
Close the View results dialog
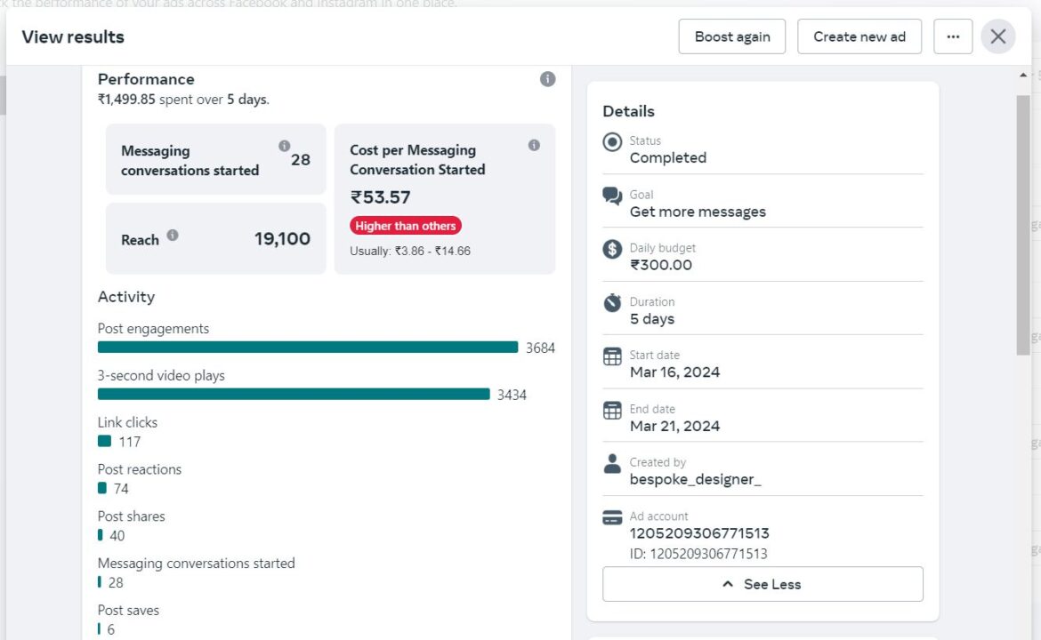point(998,36)
